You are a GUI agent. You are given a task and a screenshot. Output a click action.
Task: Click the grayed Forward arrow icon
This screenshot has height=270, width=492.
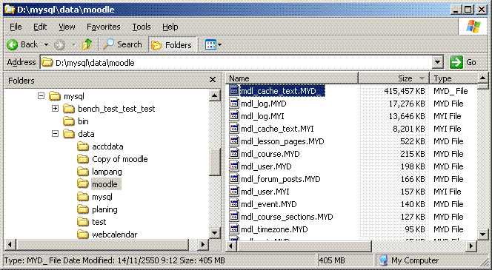coord(59,45)
